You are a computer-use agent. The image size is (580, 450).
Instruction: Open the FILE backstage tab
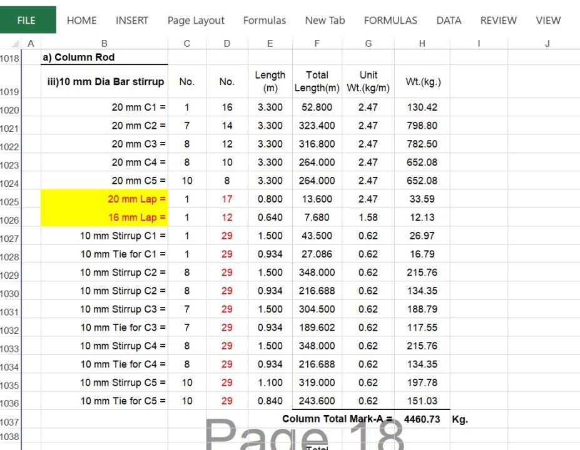pyautogui.click(x=27, y=20)
